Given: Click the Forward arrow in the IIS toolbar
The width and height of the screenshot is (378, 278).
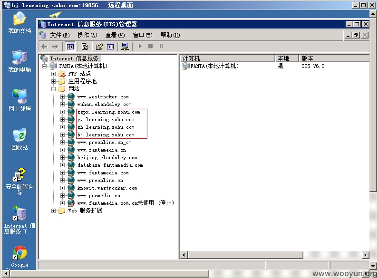Looking at the screenshot, I should [55, 47].
